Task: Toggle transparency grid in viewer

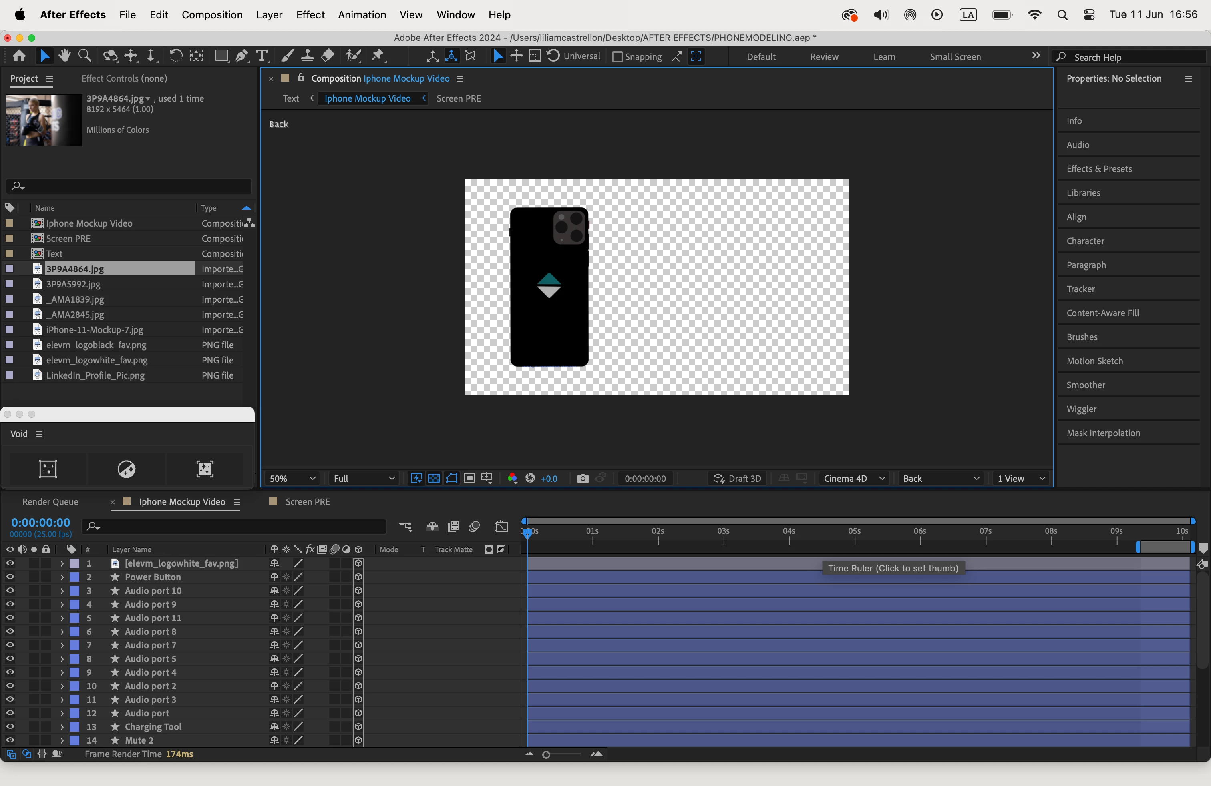Action: pos(434,478)
